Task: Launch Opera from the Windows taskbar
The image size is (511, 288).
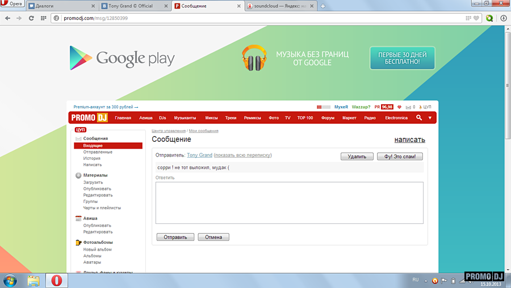Action: pyautogui.click(x=56, y=280)
